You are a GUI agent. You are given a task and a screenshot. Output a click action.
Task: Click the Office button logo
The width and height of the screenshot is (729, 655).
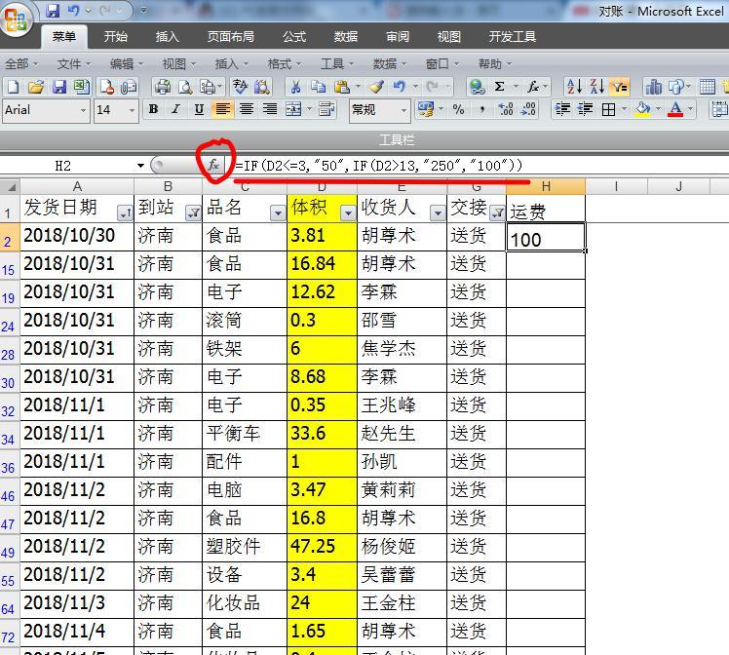16,19
